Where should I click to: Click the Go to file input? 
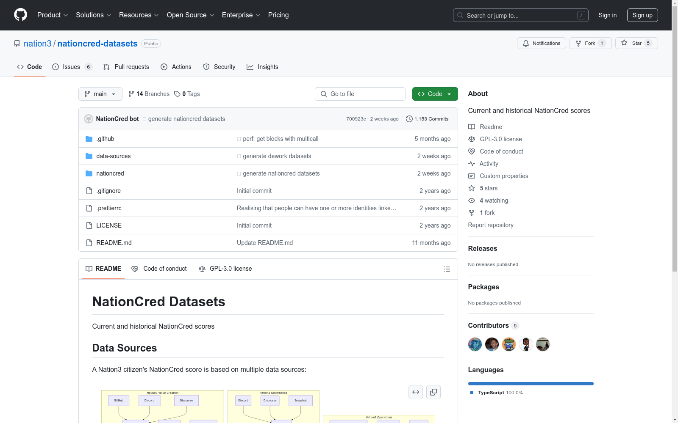click(360, 94)
